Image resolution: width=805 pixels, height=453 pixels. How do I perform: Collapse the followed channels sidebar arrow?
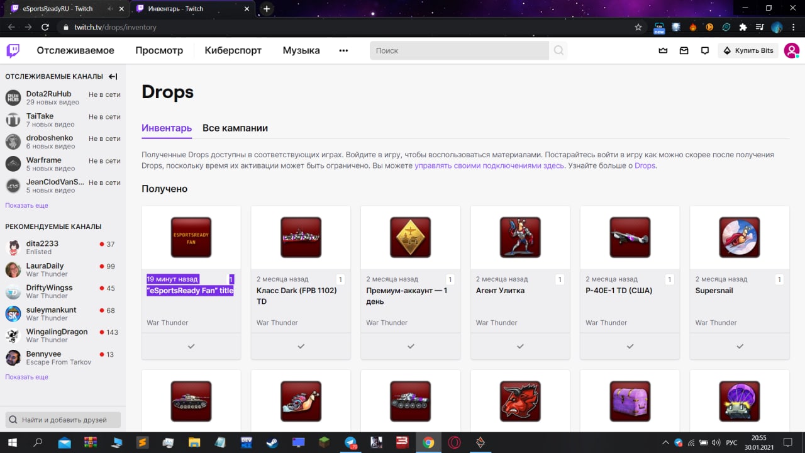113,76
